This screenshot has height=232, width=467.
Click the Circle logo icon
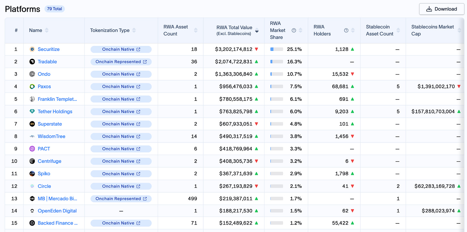tap(32, 186)
